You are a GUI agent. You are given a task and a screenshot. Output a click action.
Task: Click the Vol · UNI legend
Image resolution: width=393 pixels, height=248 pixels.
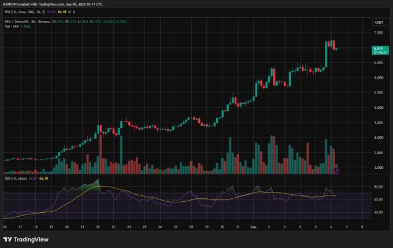click(x=12, y=27)
